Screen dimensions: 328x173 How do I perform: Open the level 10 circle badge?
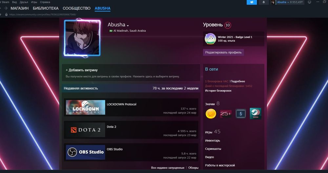(228, 25)
